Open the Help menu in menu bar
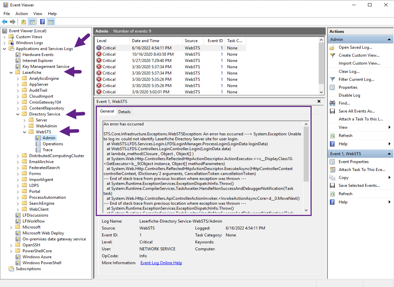This screenshot has width=394, height=287. tap(52, 14)
